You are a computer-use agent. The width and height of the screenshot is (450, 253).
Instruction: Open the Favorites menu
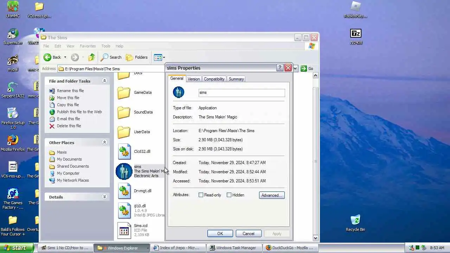(88, 46)
